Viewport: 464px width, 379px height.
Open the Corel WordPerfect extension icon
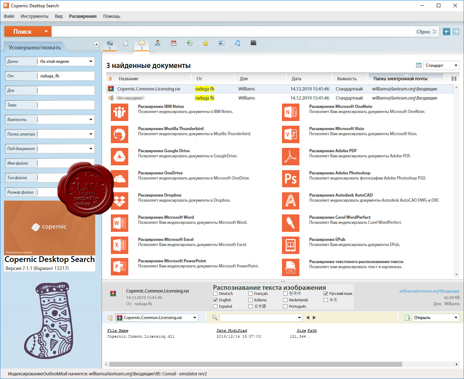tap(291, 223)
